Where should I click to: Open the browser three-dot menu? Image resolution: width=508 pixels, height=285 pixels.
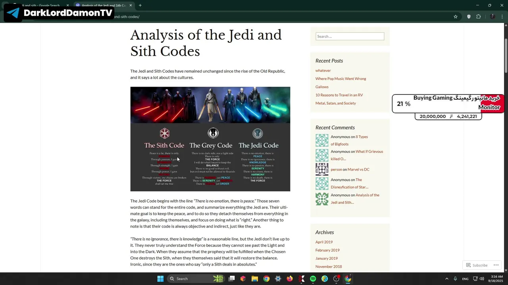pyautogui.click(x=502, y=17)
